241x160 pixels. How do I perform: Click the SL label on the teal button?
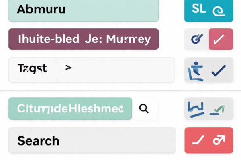pyautogui.click(x=199, y=10)
